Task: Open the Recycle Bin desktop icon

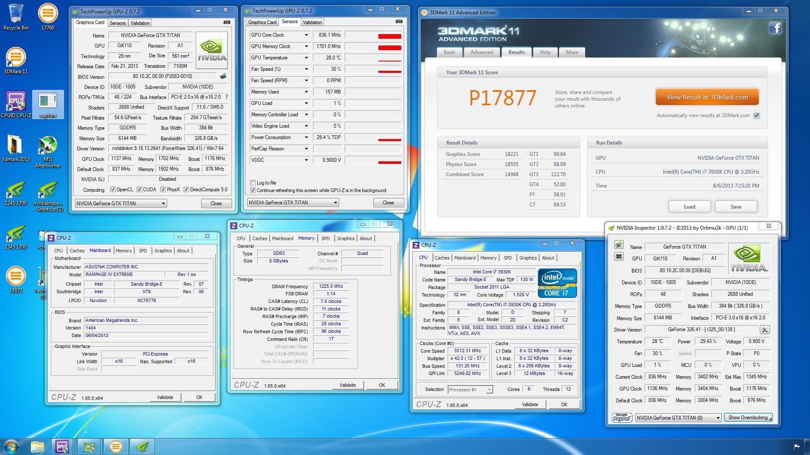Action: click(x=16, y=17)
